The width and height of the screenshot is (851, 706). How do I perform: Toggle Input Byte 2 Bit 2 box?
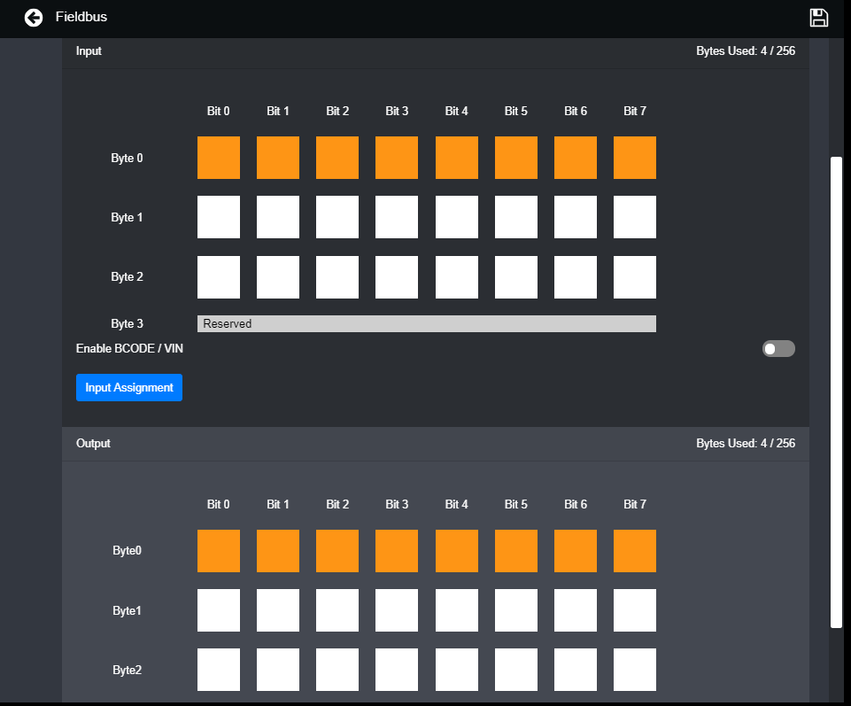coord(337,277)
